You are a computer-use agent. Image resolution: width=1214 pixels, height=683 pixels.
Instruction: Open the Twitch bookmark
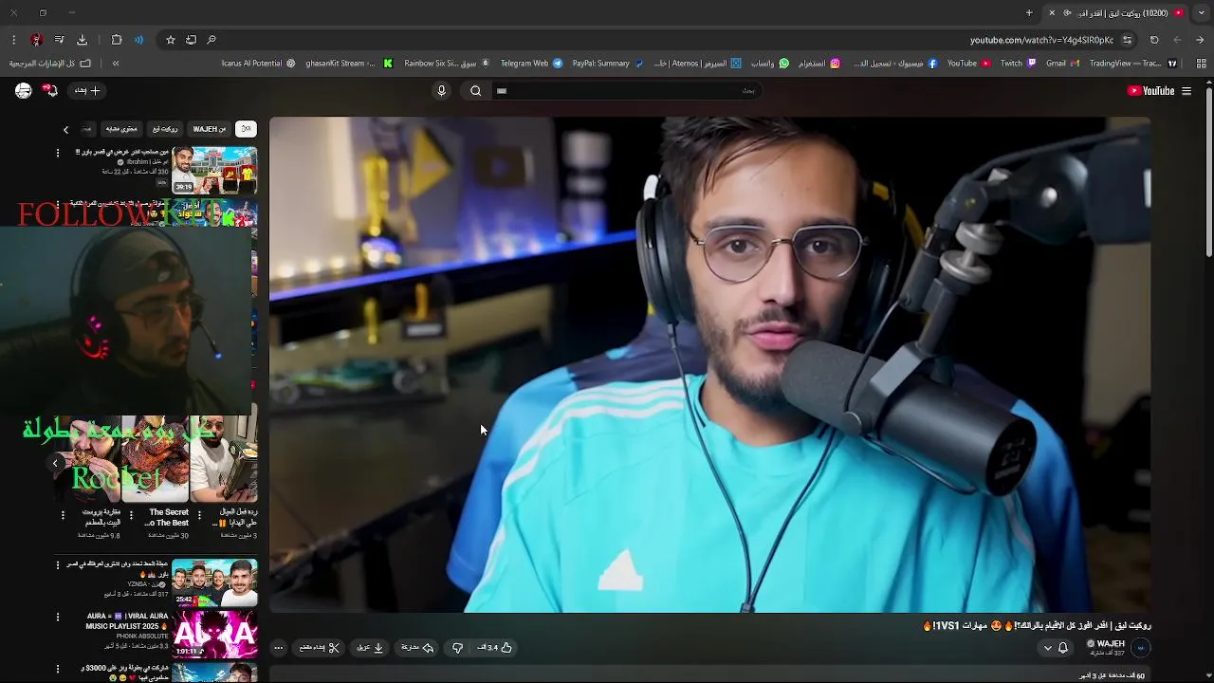(x=1018, y=64)
